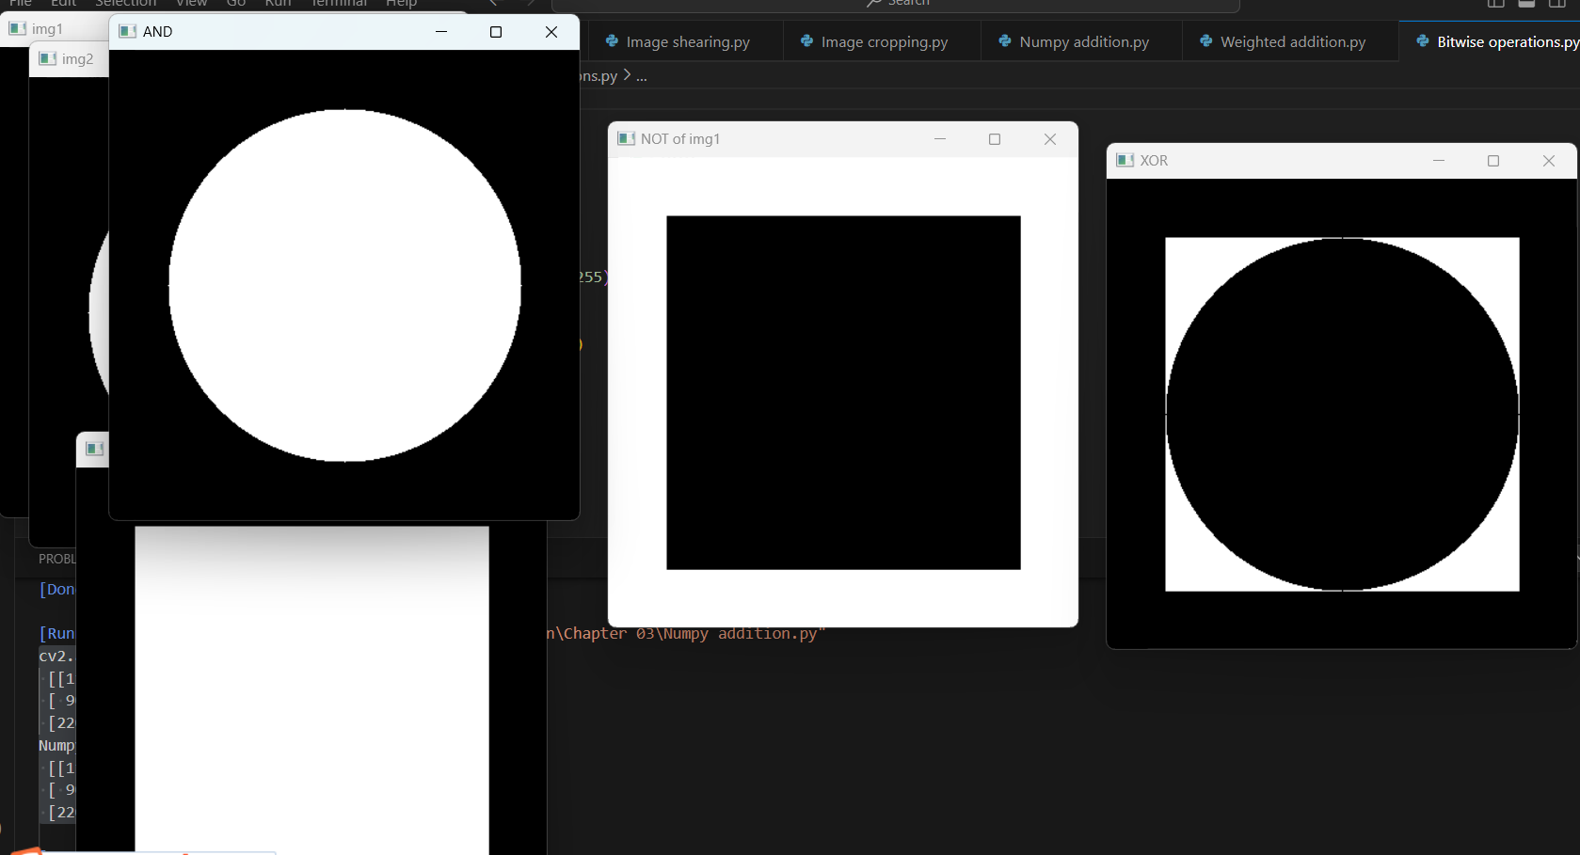
Task: Click the '[Don' output line in panel
Action: 56,589
